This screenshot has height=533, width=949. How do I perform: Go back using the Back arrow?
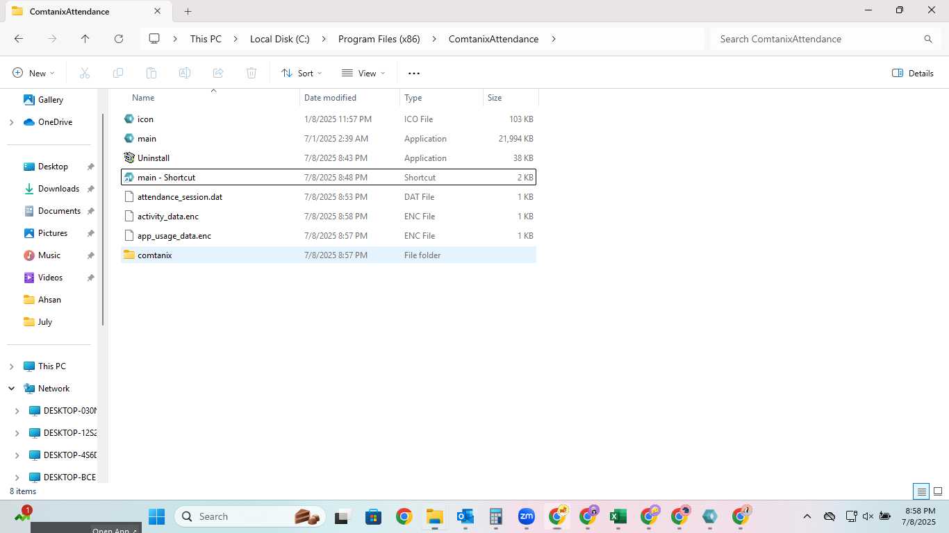click(x=19, y=39)
